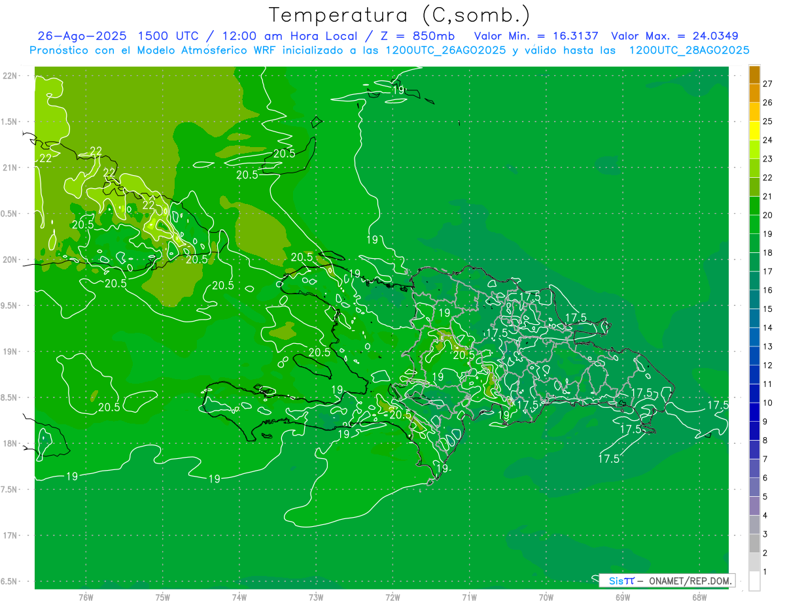Image resolution: width=785 pixels, height=606 pixels.
Task: Click legend value '23'
Action: (767, 159)
